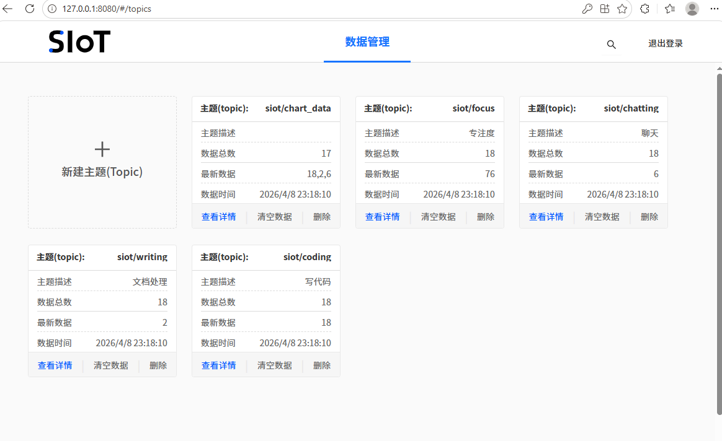The image size is (722, 441).
Task: Click the plus icon to create new topic
Action: (102, 149)
